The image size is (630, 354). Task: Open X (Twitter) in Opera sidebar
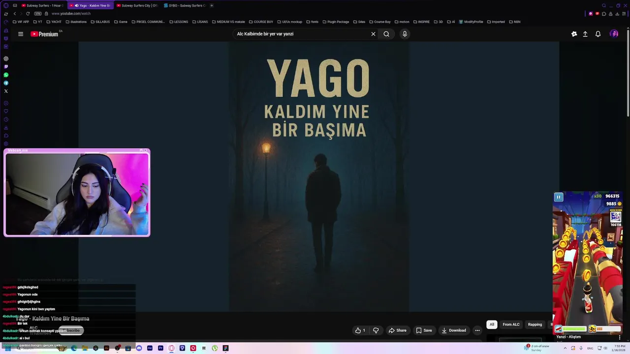point(6,91)
